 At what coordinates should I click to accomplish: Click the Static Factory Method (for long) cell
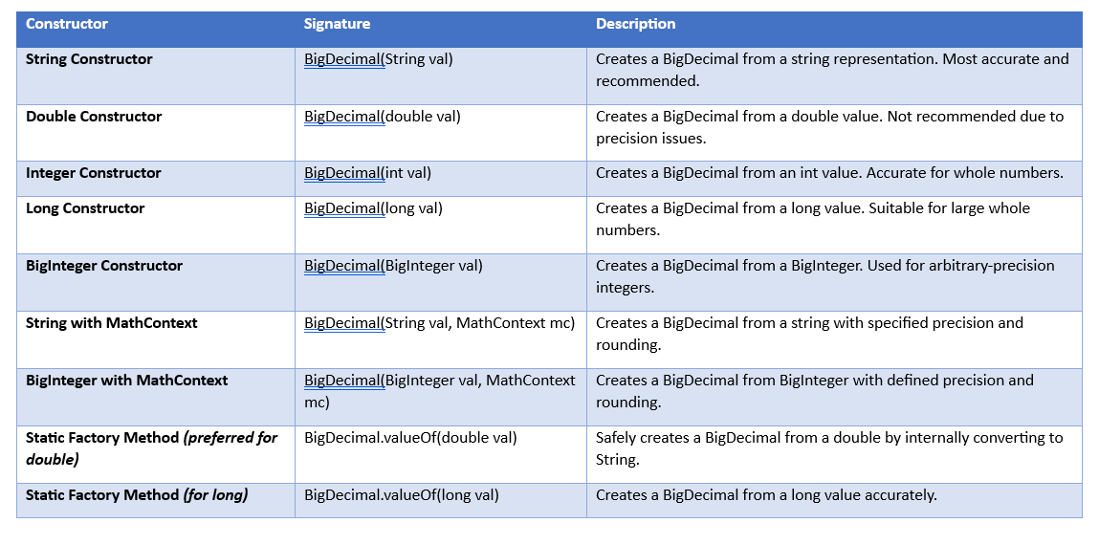click(x=137, y=495)
